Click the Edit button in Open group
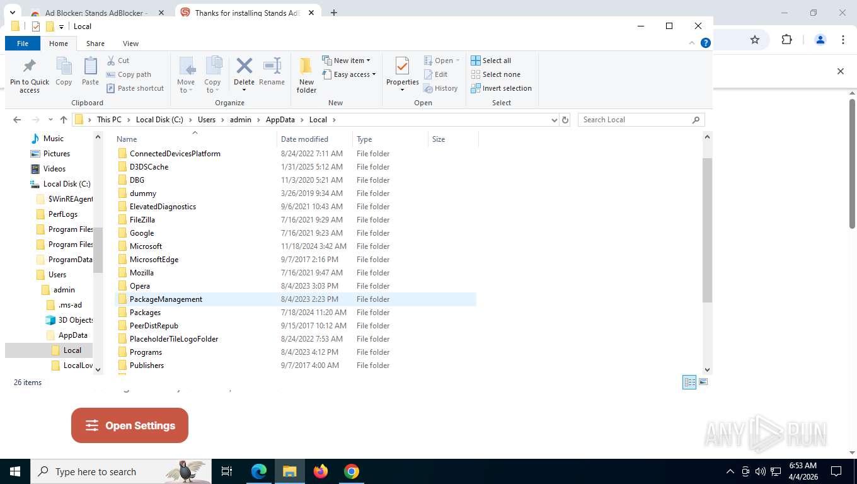857x484 pixels. click(435, 74)
